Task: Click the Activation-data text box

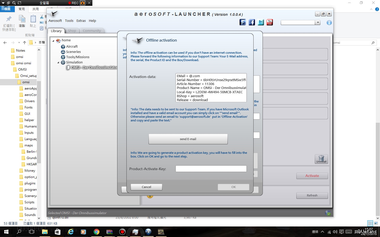Action: click(211, 88)
